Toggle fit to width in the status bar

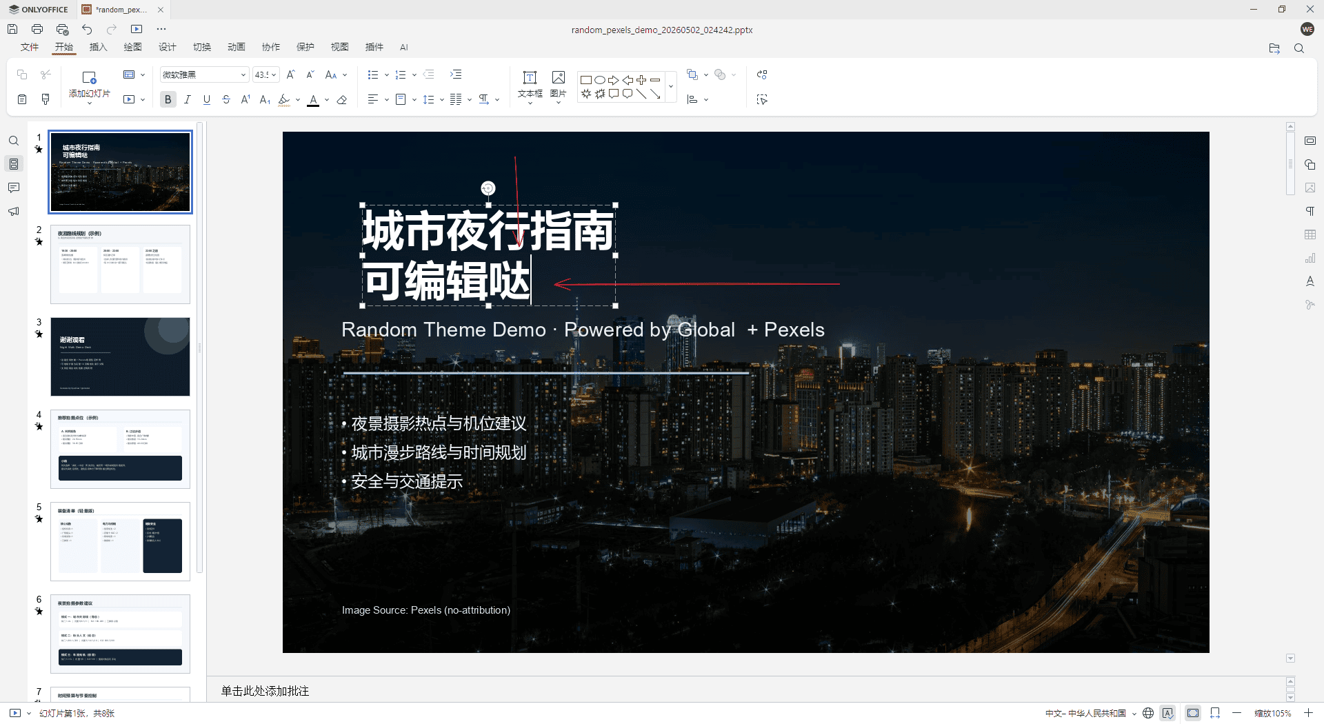tap(1215, 713)
